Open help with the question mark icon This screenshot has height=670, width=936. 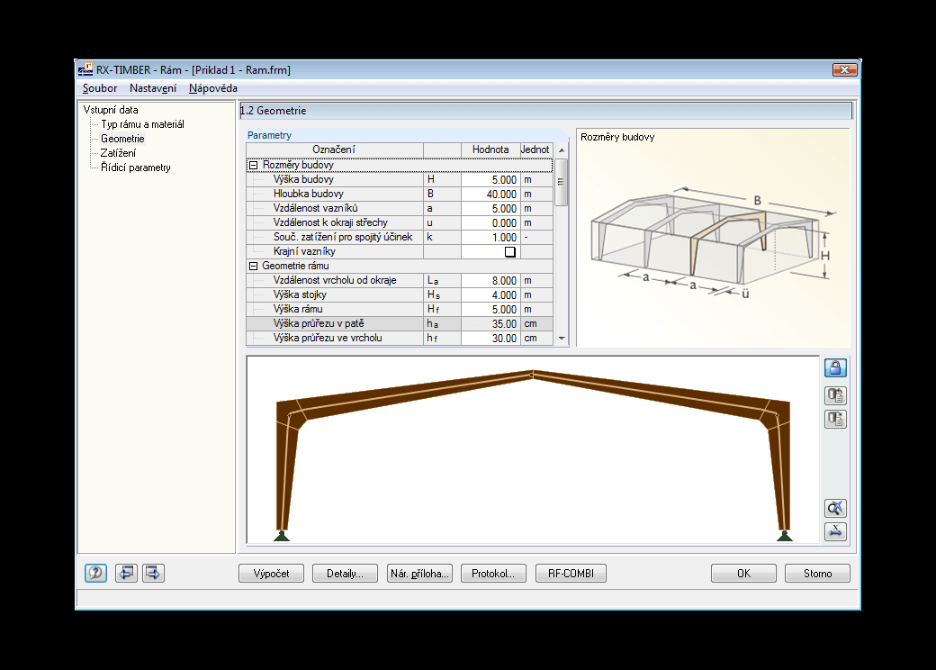click(95, 574)
